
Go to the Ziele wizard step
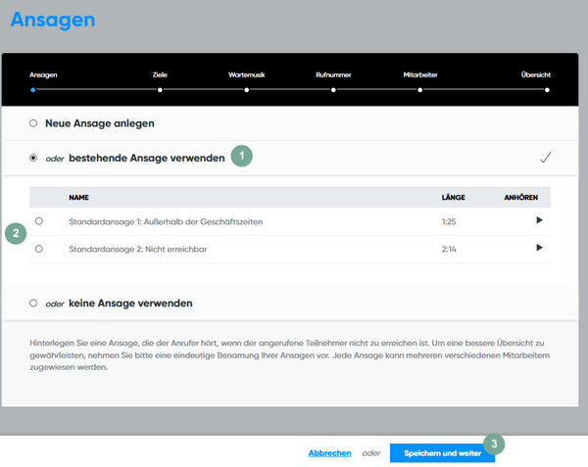tap(160, 89)
